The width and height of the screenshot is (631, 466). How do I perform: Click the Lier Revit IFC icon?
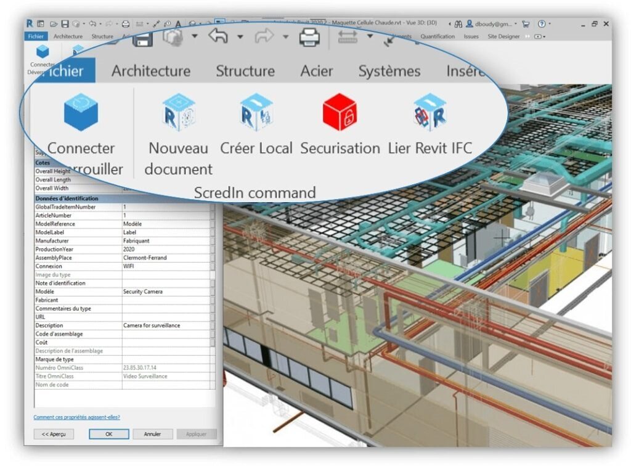(429, 112)
